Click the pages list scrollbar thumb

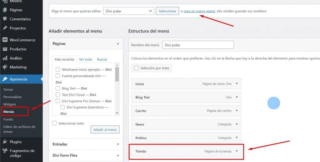point(117,74)
